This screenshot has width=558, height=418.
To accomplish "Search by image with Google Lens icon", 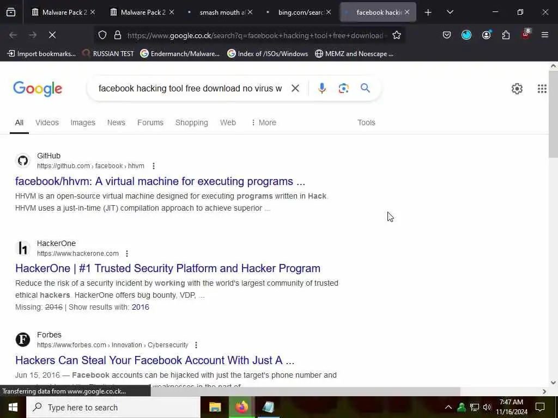I will (x=343, y=88).
